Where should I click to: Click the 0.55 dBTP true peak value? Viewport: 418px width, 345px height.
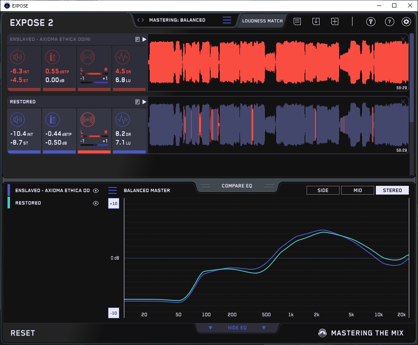[x=57, y=71]
